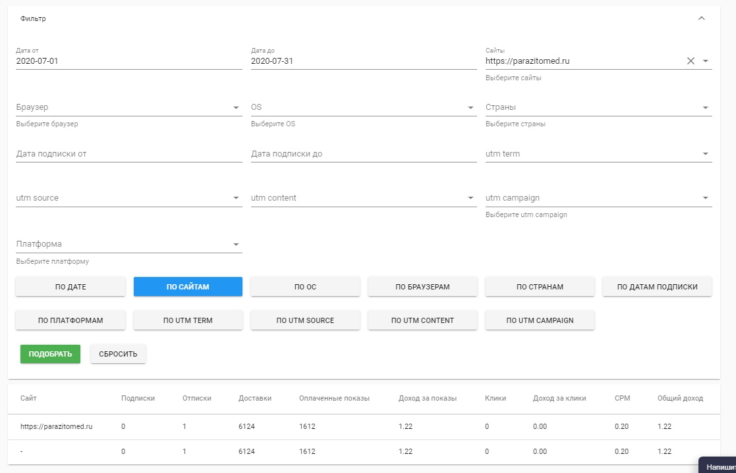The width and height of the screenshot is (736, 473).
Task: Collapse the Фильтр panel with the chevron
Action: [x=701, y=18]
